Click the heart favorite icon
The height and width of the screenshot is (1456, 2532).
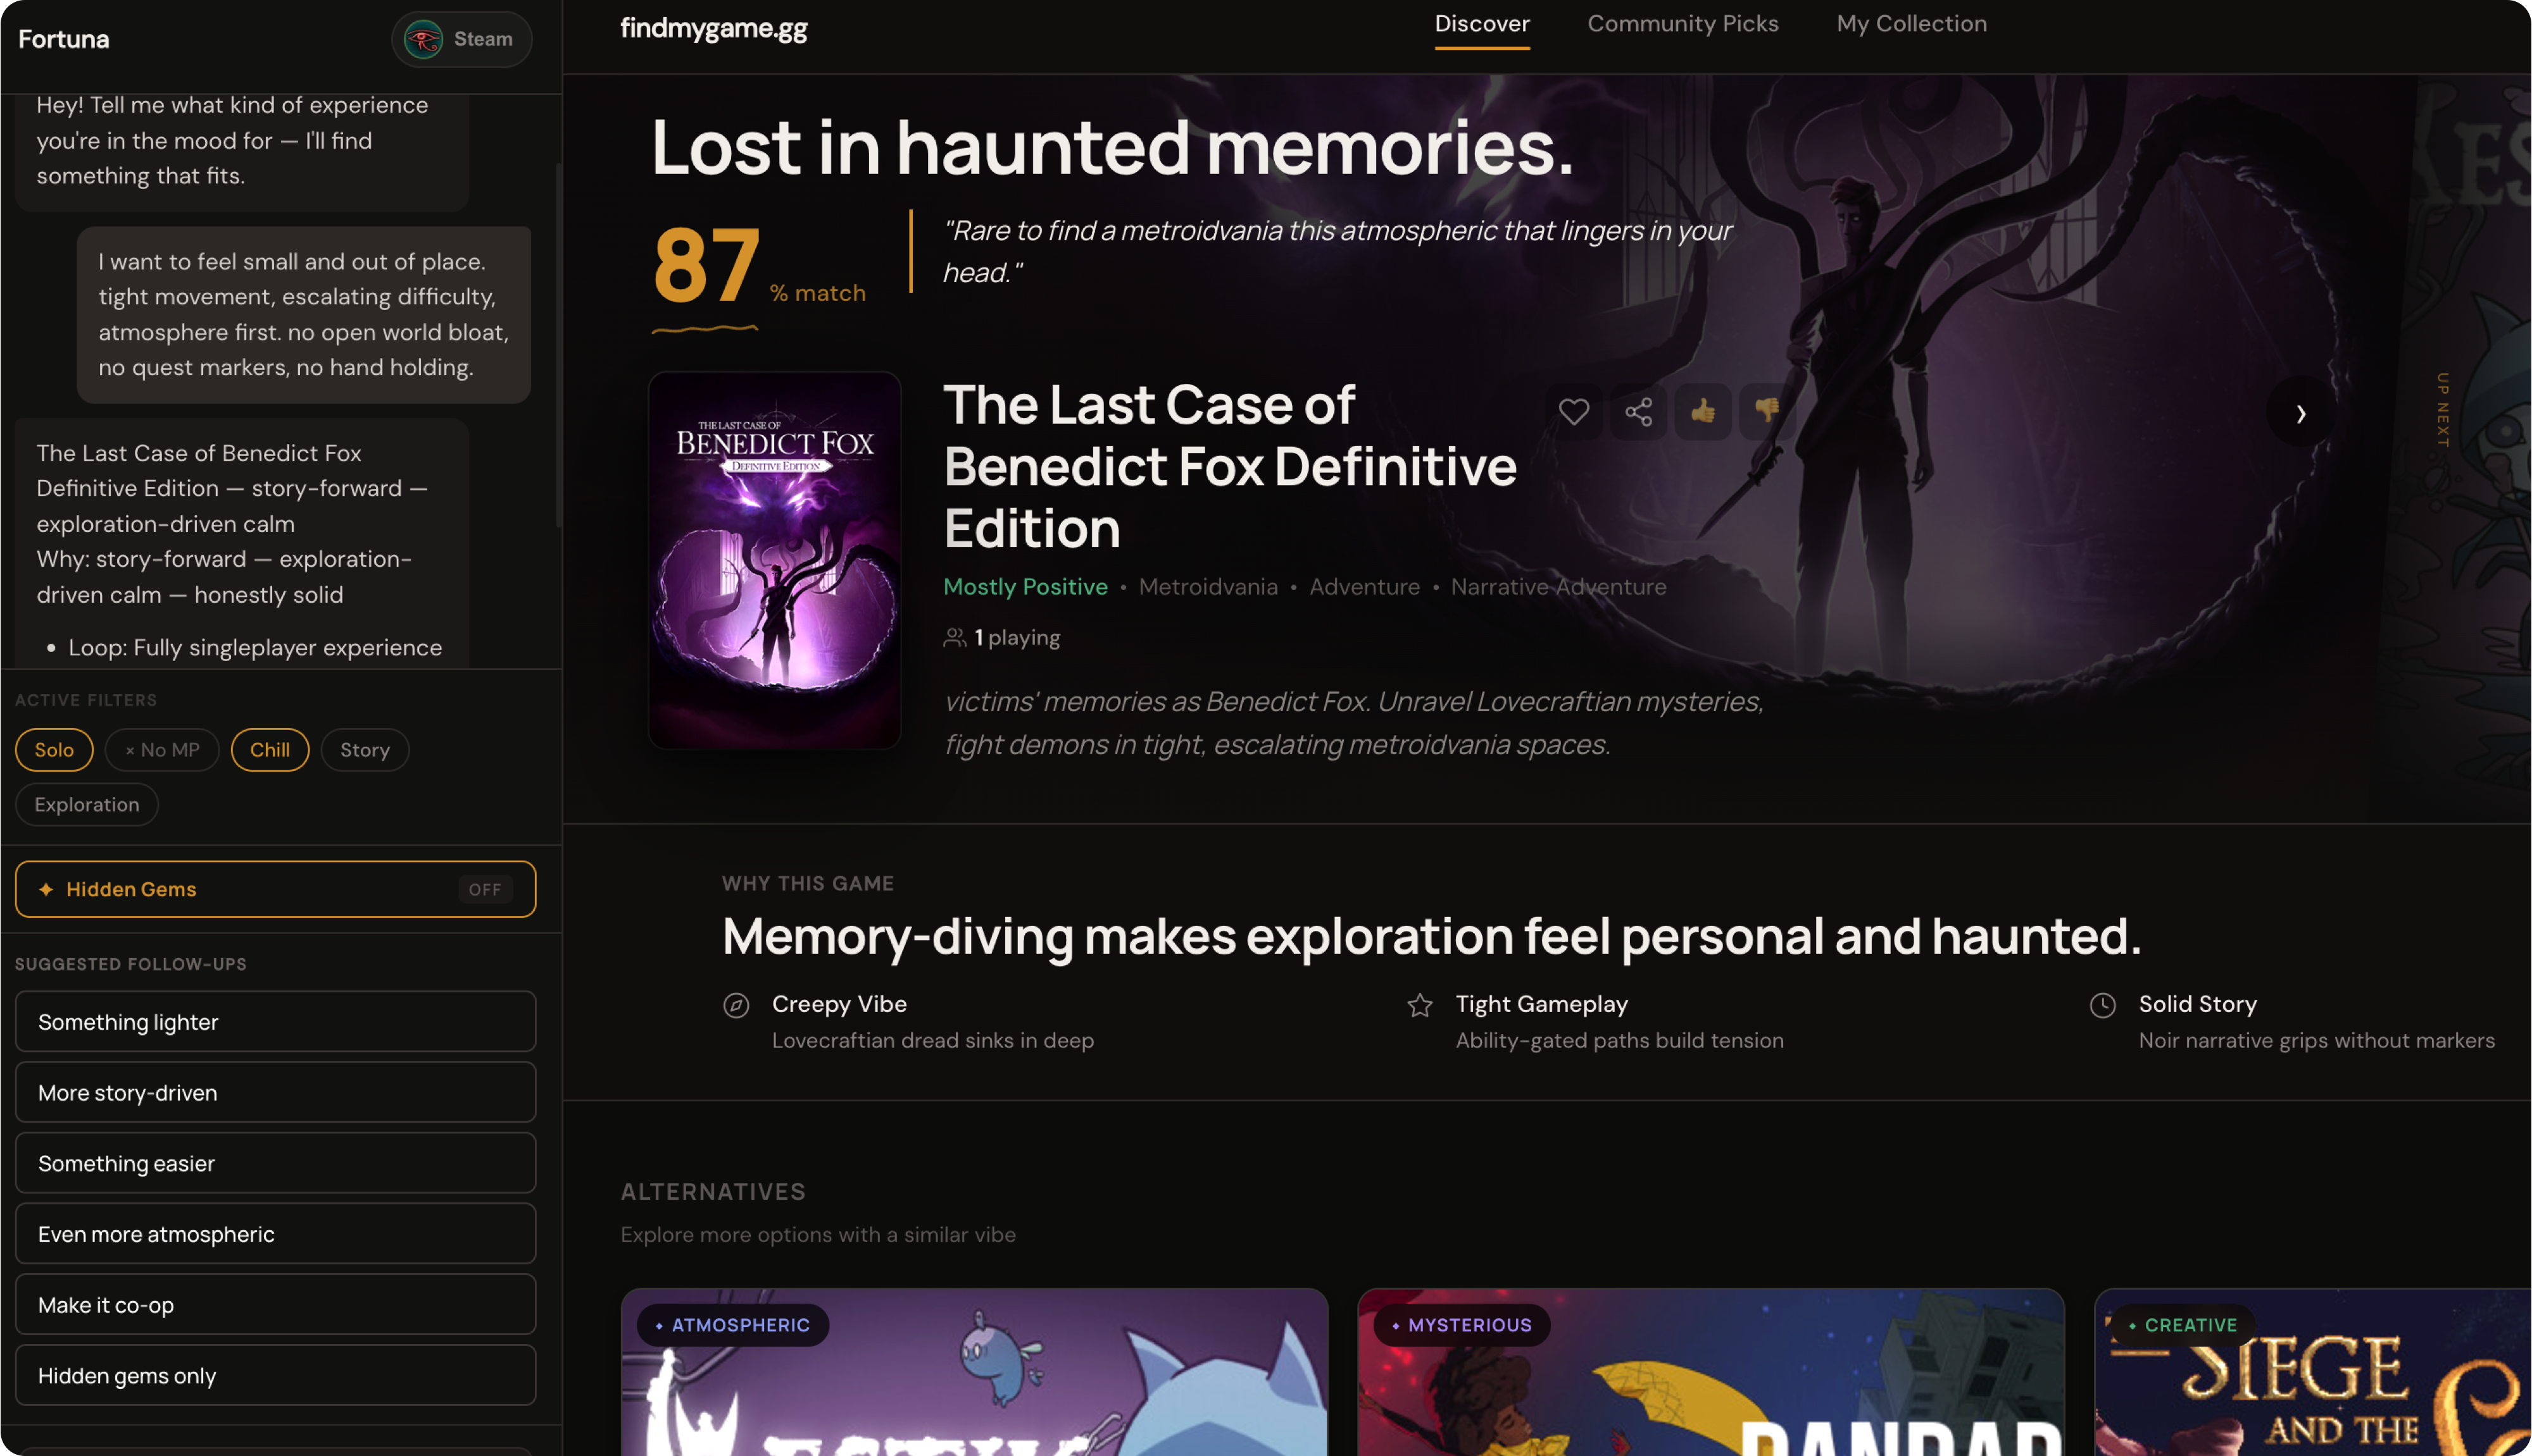[x=1573, y=411]
